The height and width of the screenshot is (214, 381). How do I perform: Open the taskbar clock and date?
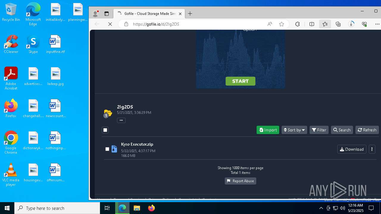click(355, 208)
